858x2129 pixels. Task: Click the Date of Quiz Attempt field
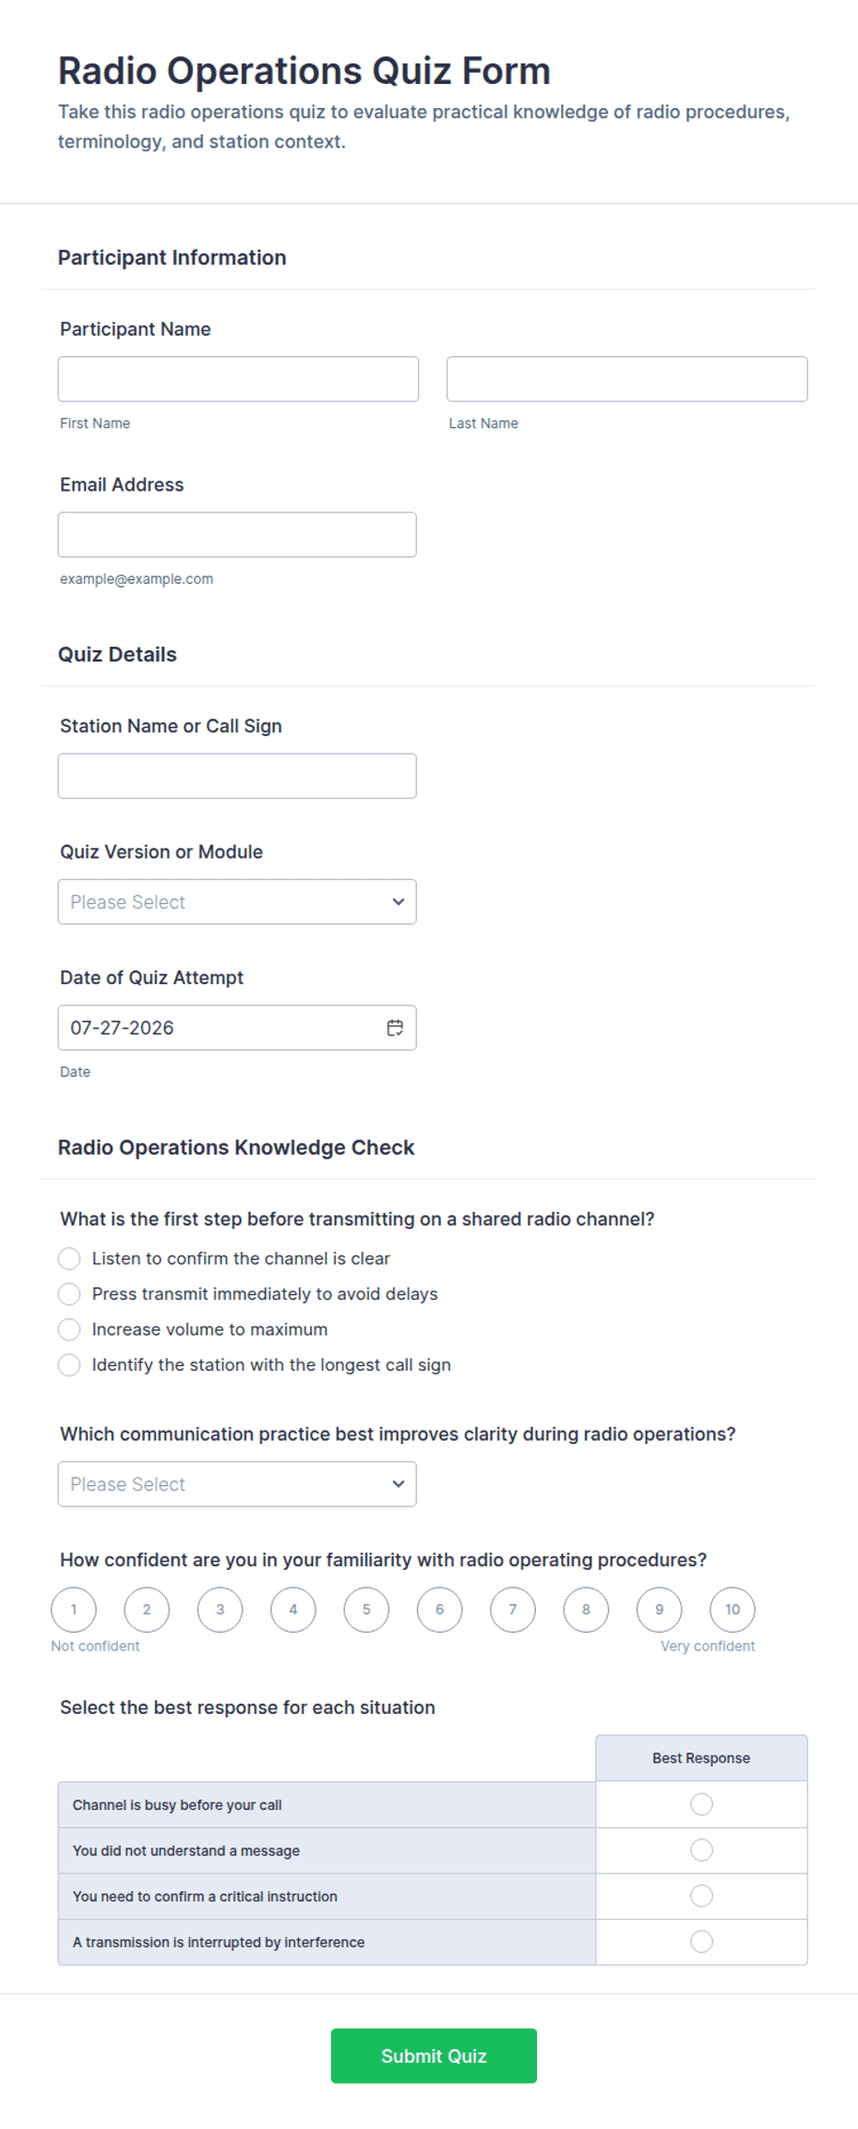coord(237,1028)
